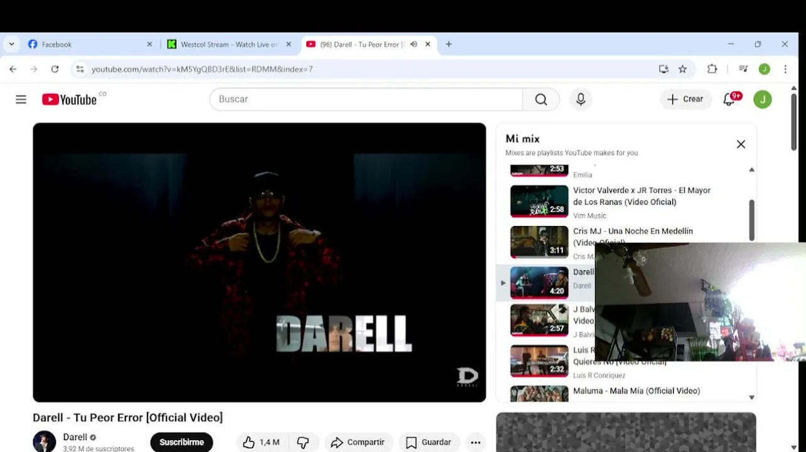Like the video with thumbs up
This screenshot has width=806, height=452.
[x=261, y=442]
